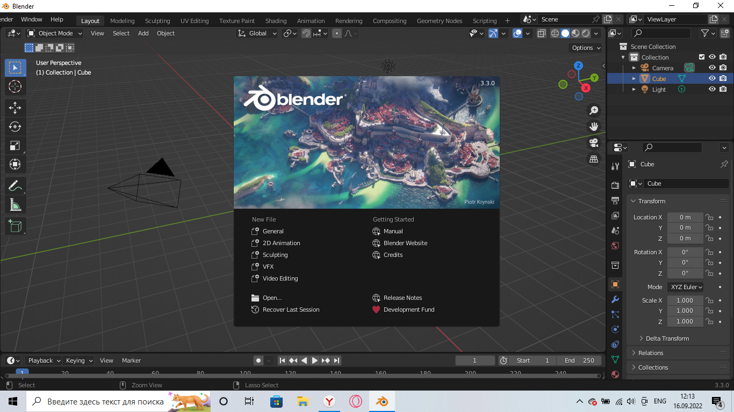Viewport: 734px width, 412px height.
Task: Select the Annotate tool
Action: [x=15, y=186]
